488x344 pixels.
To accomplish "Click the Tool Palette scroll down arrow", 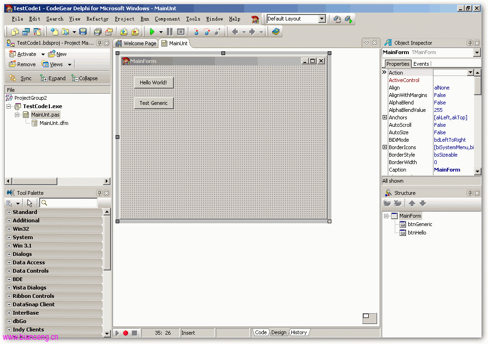I will pyautogui.click(x=107, y=333).
